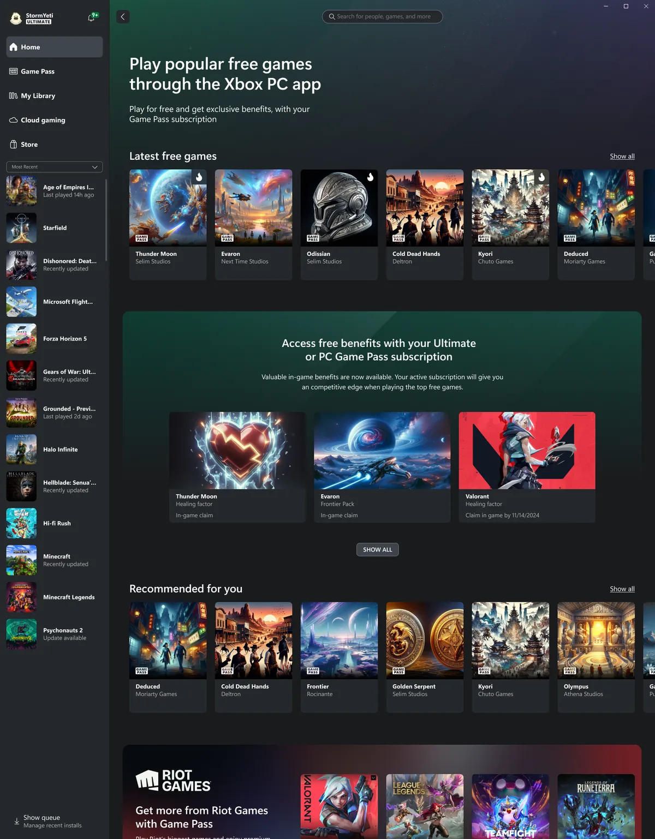Open Hi-Fi Rush from sidebar

coord(55,523)
